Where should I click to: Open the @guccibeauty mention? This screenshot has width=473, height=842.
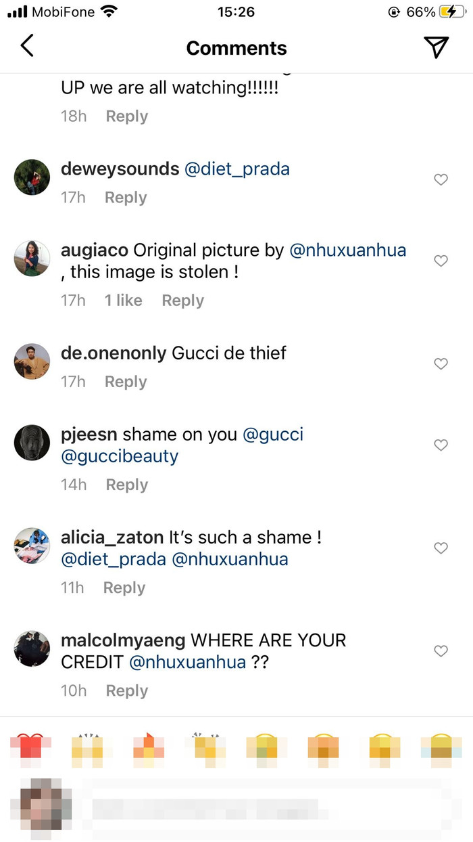click(x=120, y=456)
